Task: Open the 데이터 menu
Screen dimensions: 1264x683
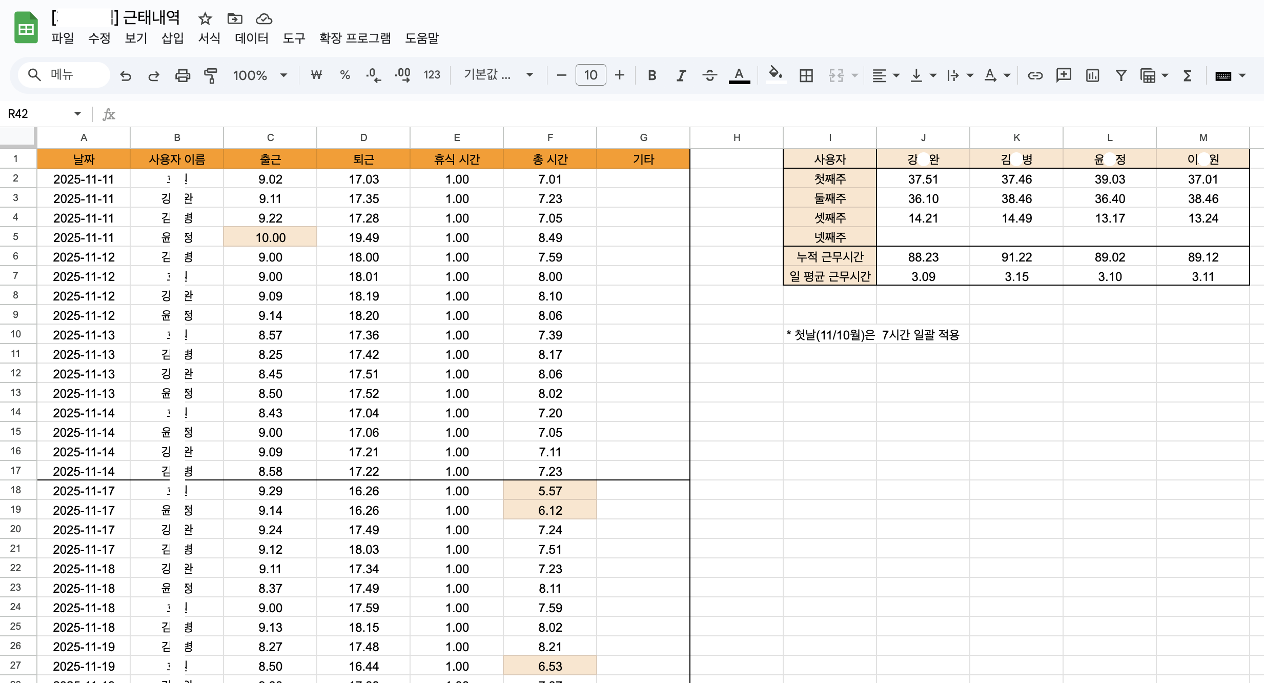Action: [251, 38]
